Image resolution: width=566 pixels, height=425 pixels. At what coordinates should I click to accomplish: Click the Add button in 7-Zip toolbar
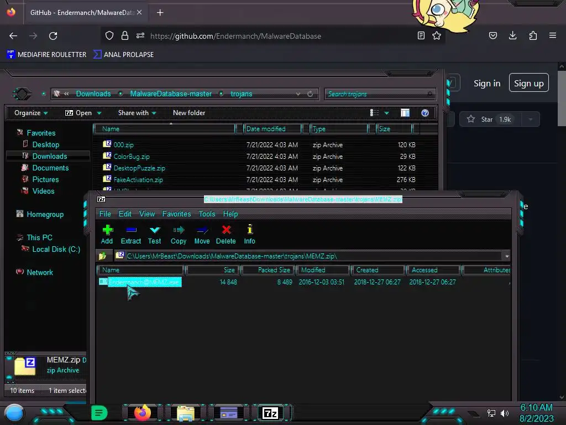(107, 235)
